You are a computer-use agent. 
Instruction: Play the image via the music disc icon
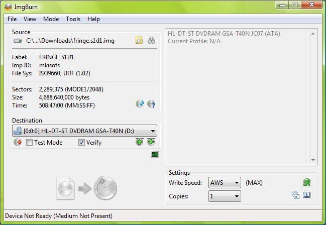140,103
